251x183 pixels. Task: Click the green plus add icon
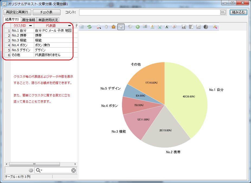[137, 27]
